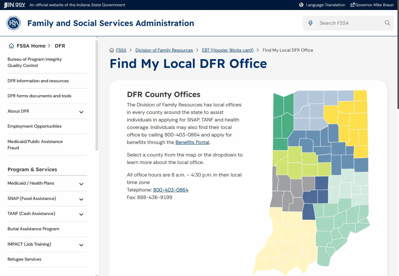Click the FSSA seal logo
The width and height of the screenshot is (399, 276).
(14, 23)
